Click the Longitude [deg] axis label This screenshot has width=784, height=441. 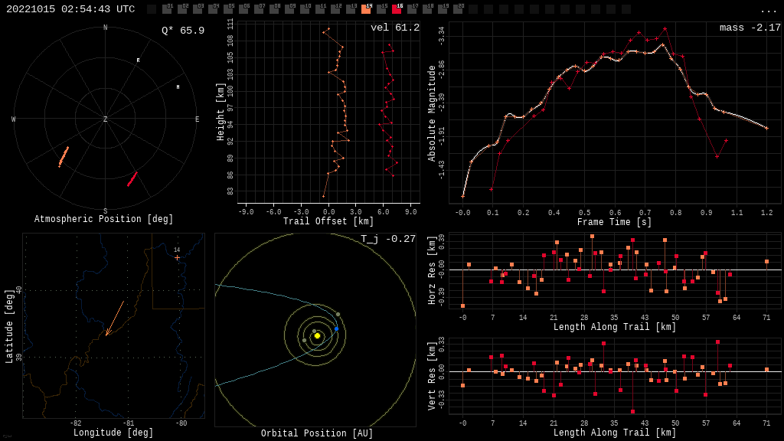(x=113, y=433)
